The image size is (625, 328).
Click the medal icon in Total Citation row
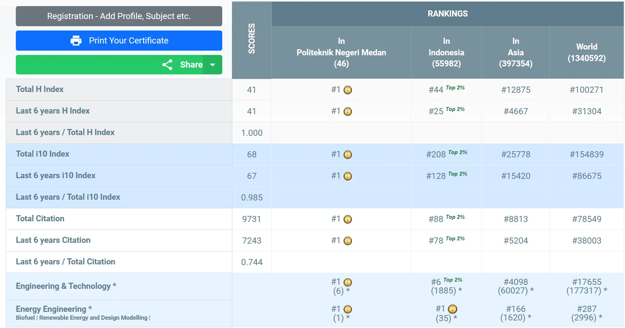348,219
